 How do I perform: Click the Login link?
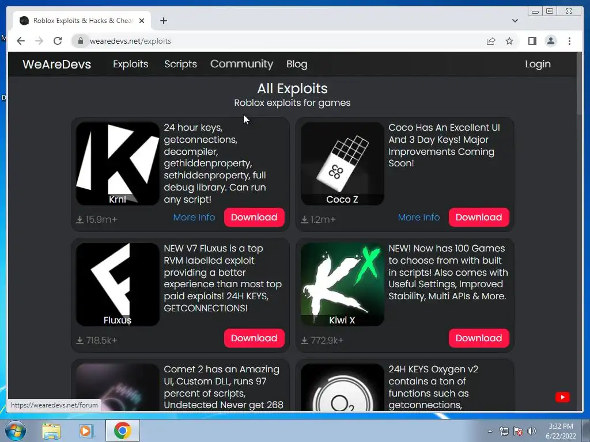click(538, 64)
